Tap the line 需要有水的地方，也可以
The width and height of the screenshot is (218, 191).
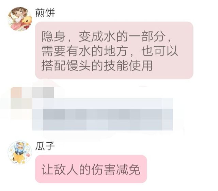(110, 51)
